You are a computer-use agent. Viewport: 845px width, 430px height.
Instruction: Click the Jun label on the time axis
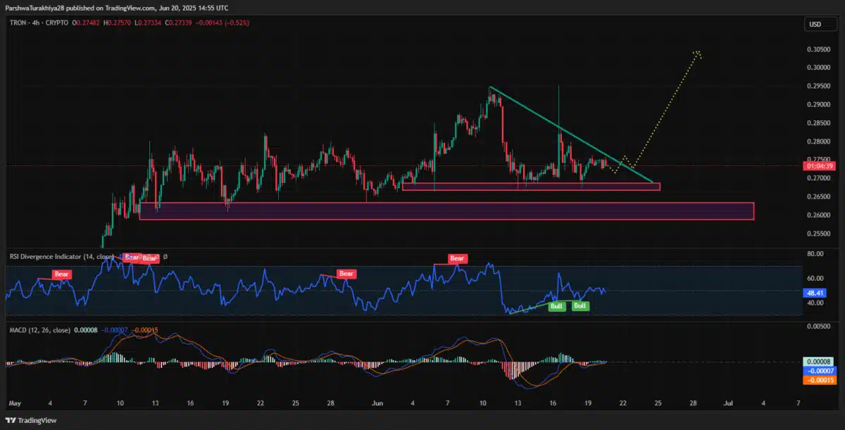click(x=377, y=404)
